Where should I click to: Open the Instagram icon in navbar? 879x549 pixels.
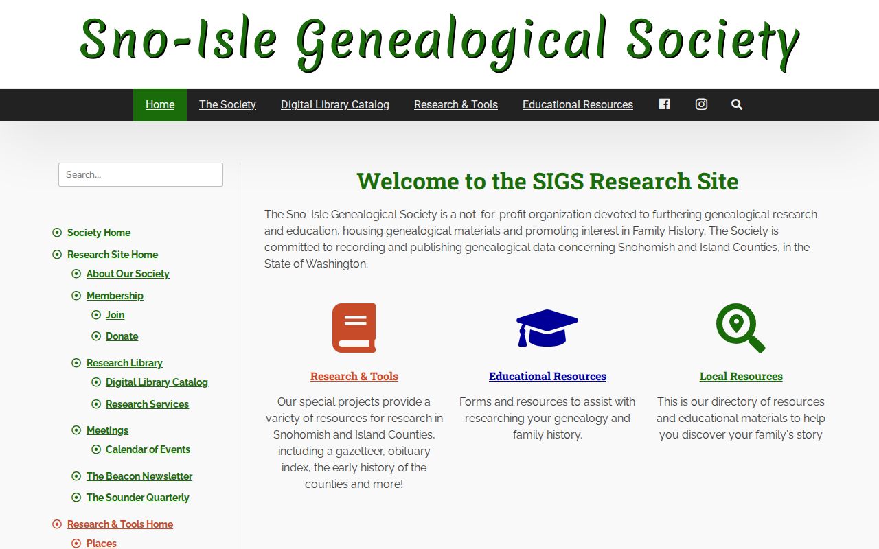point(701,104)
